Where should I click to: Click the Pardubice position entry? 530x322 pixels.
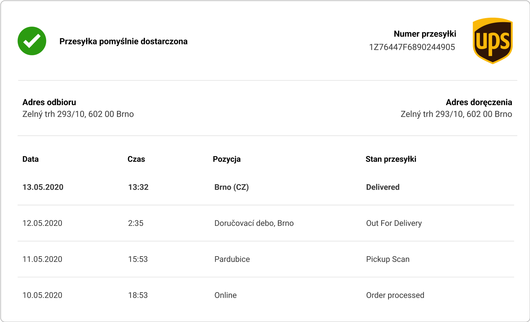pos(232,259)
